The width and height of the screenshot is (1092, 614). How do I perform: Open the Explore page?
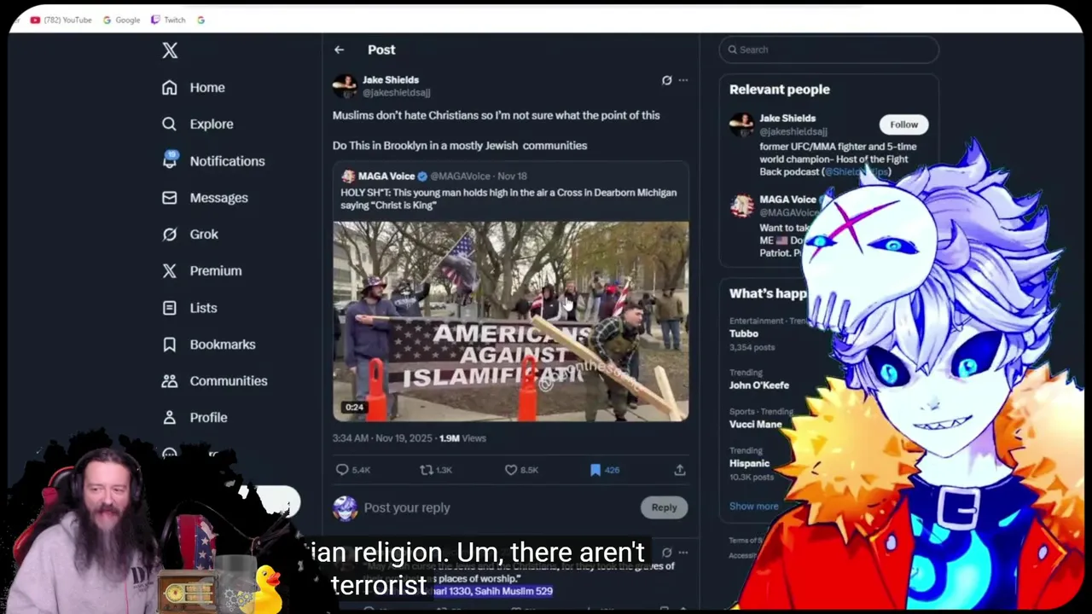(x=197, y=124)
